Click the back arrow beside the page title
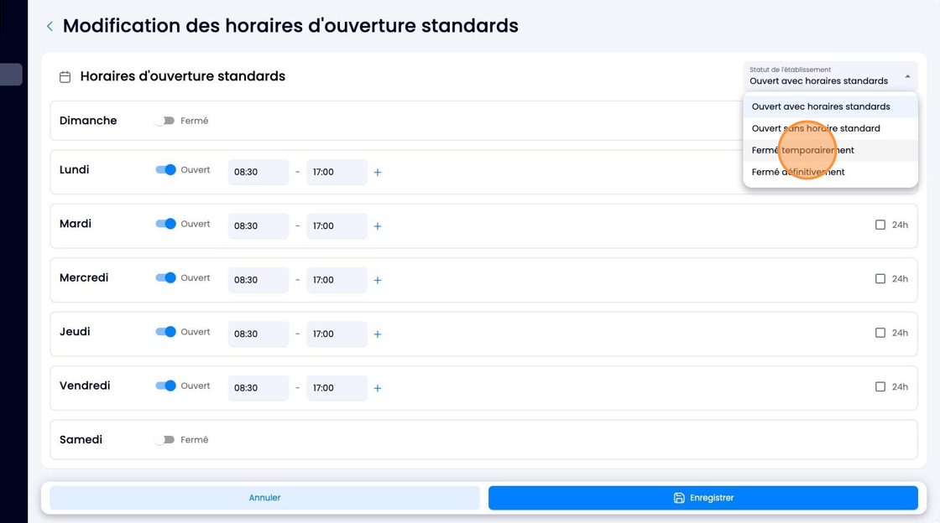 coord(50,26)
